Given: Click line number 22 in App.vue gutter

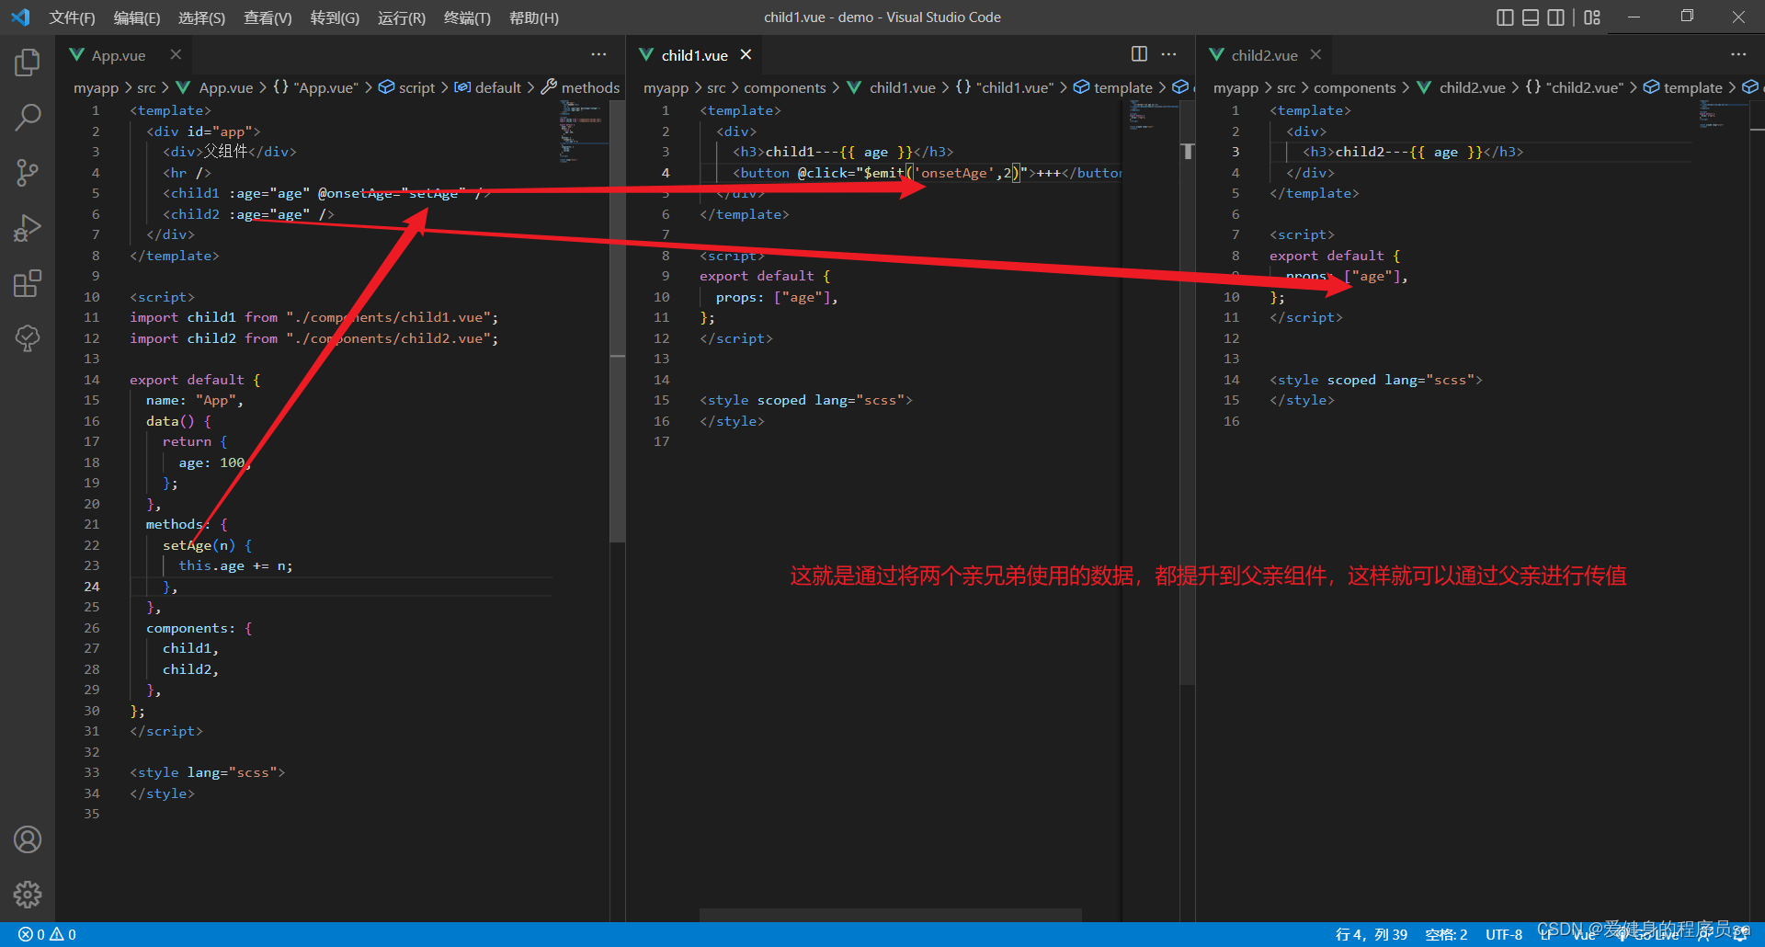Looking at the screenshot, I should [x=91, y=545].
